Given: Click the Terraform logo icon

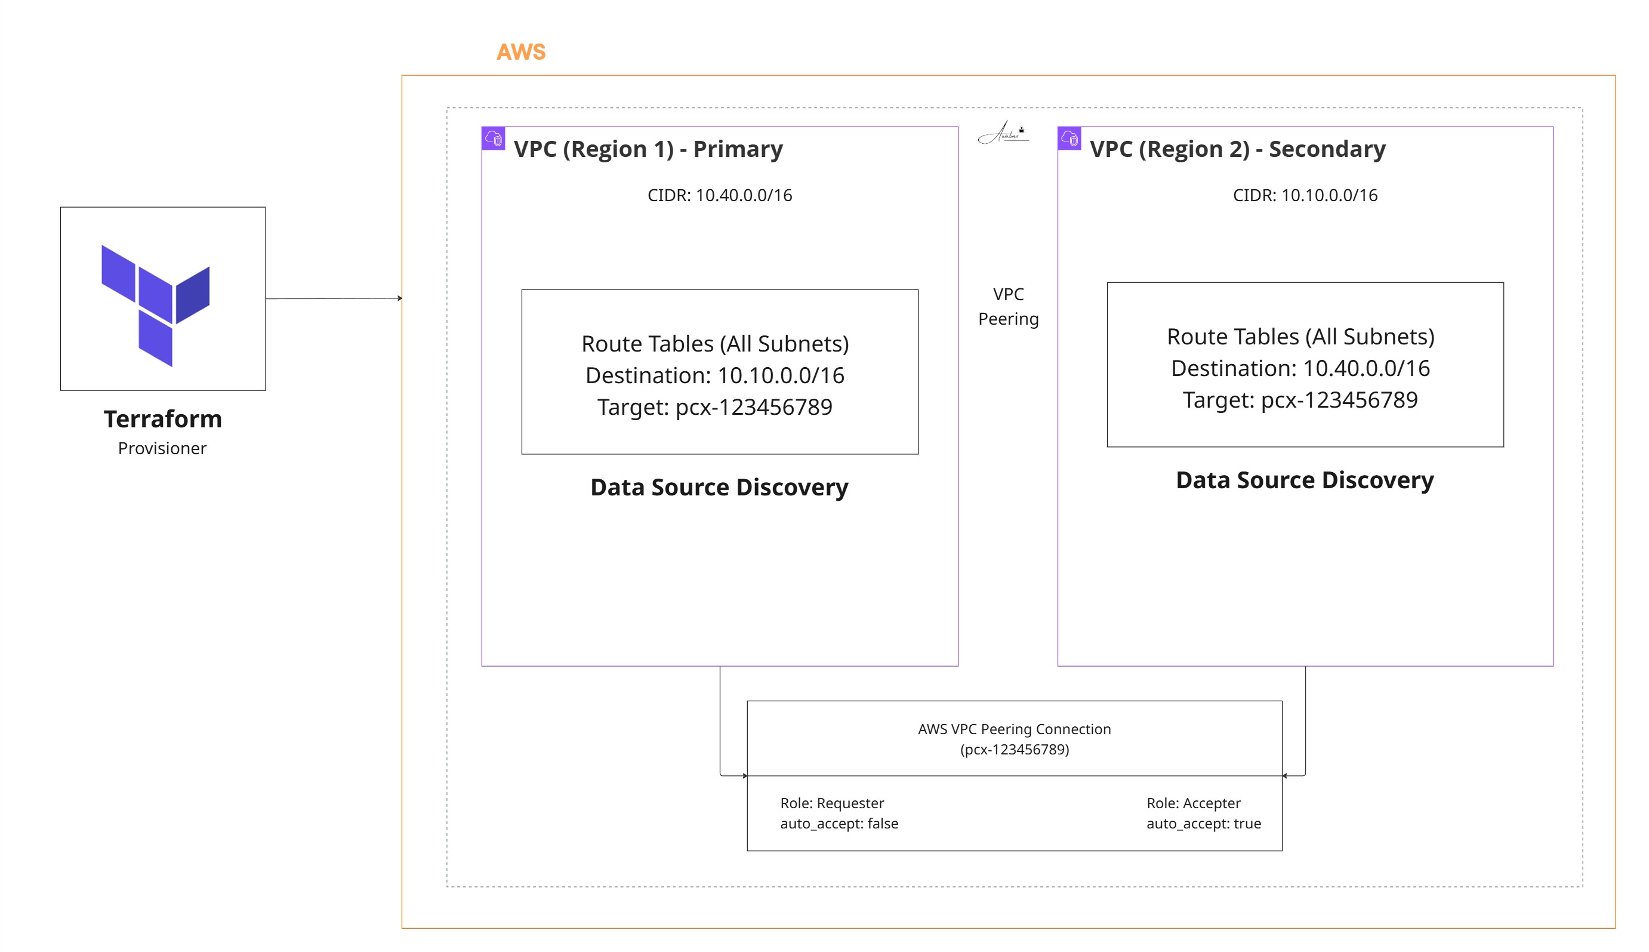Looking at the screenshot, I should 156,306.
